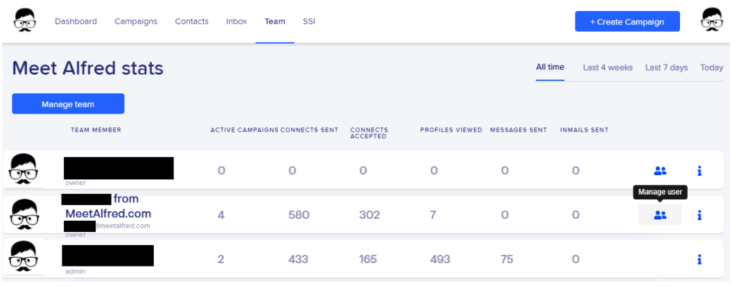Switch to Last 7 days tab
The height and width of the screenshot is (286, 732).
click(666, 68)
